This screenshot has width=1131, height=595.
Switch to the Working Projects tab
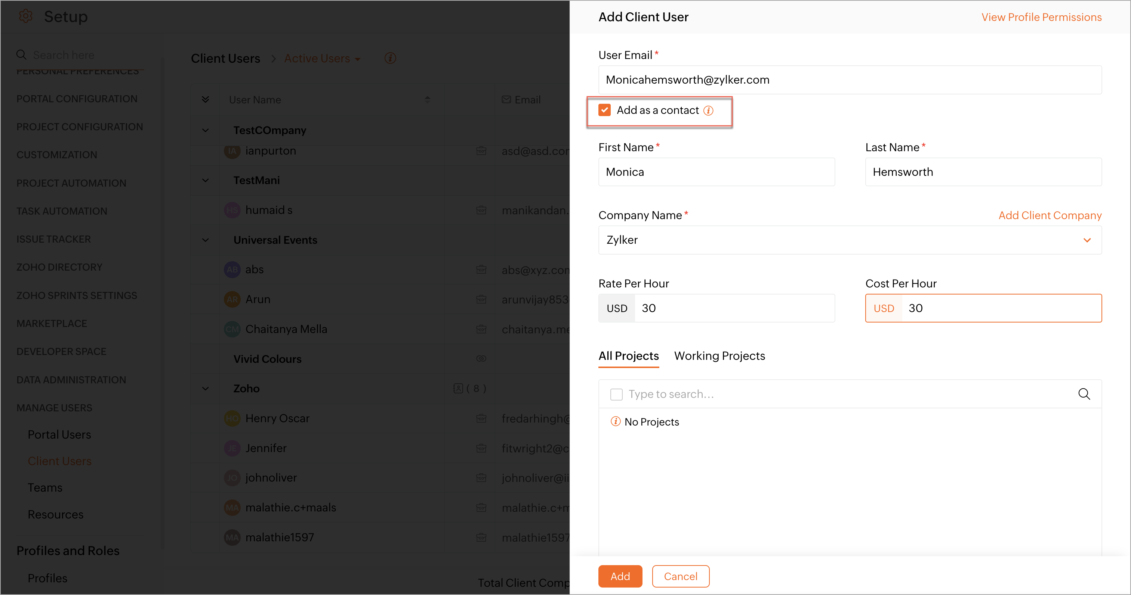[719, 356]
